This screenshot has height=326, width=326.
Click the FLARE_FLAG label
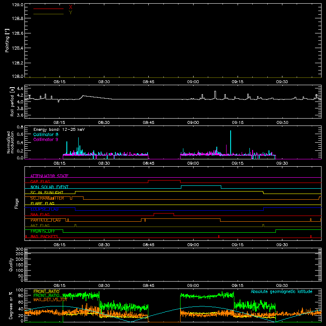point(42,203)
